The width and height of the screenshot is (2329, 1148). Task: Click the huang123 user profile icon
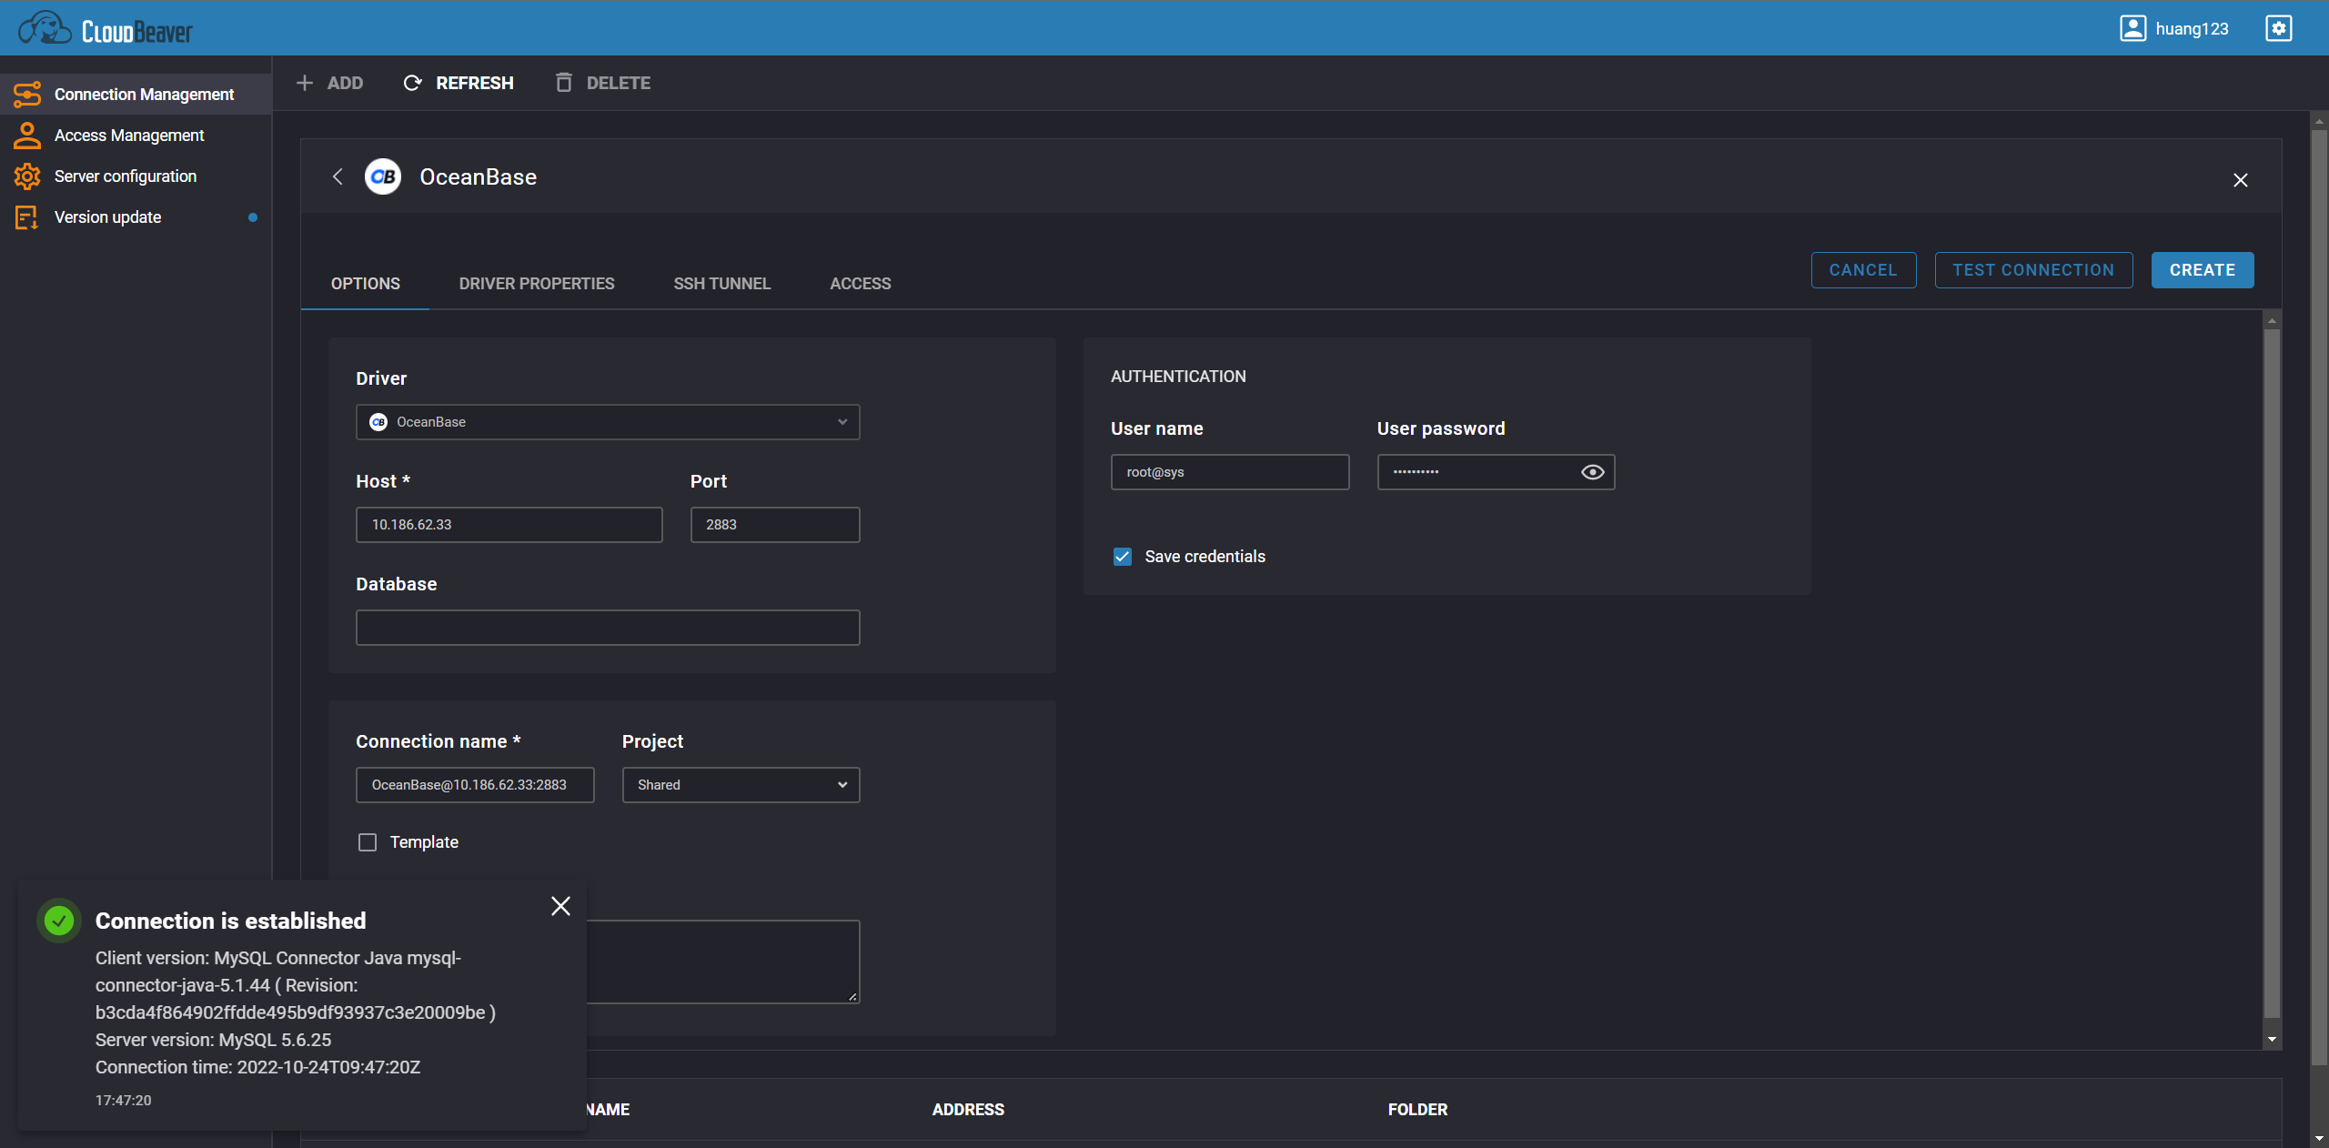(2132, 28)
